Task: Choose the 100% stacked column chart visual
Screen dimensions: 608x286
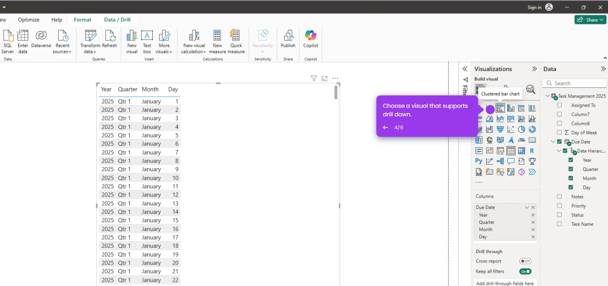Action: 532,108
